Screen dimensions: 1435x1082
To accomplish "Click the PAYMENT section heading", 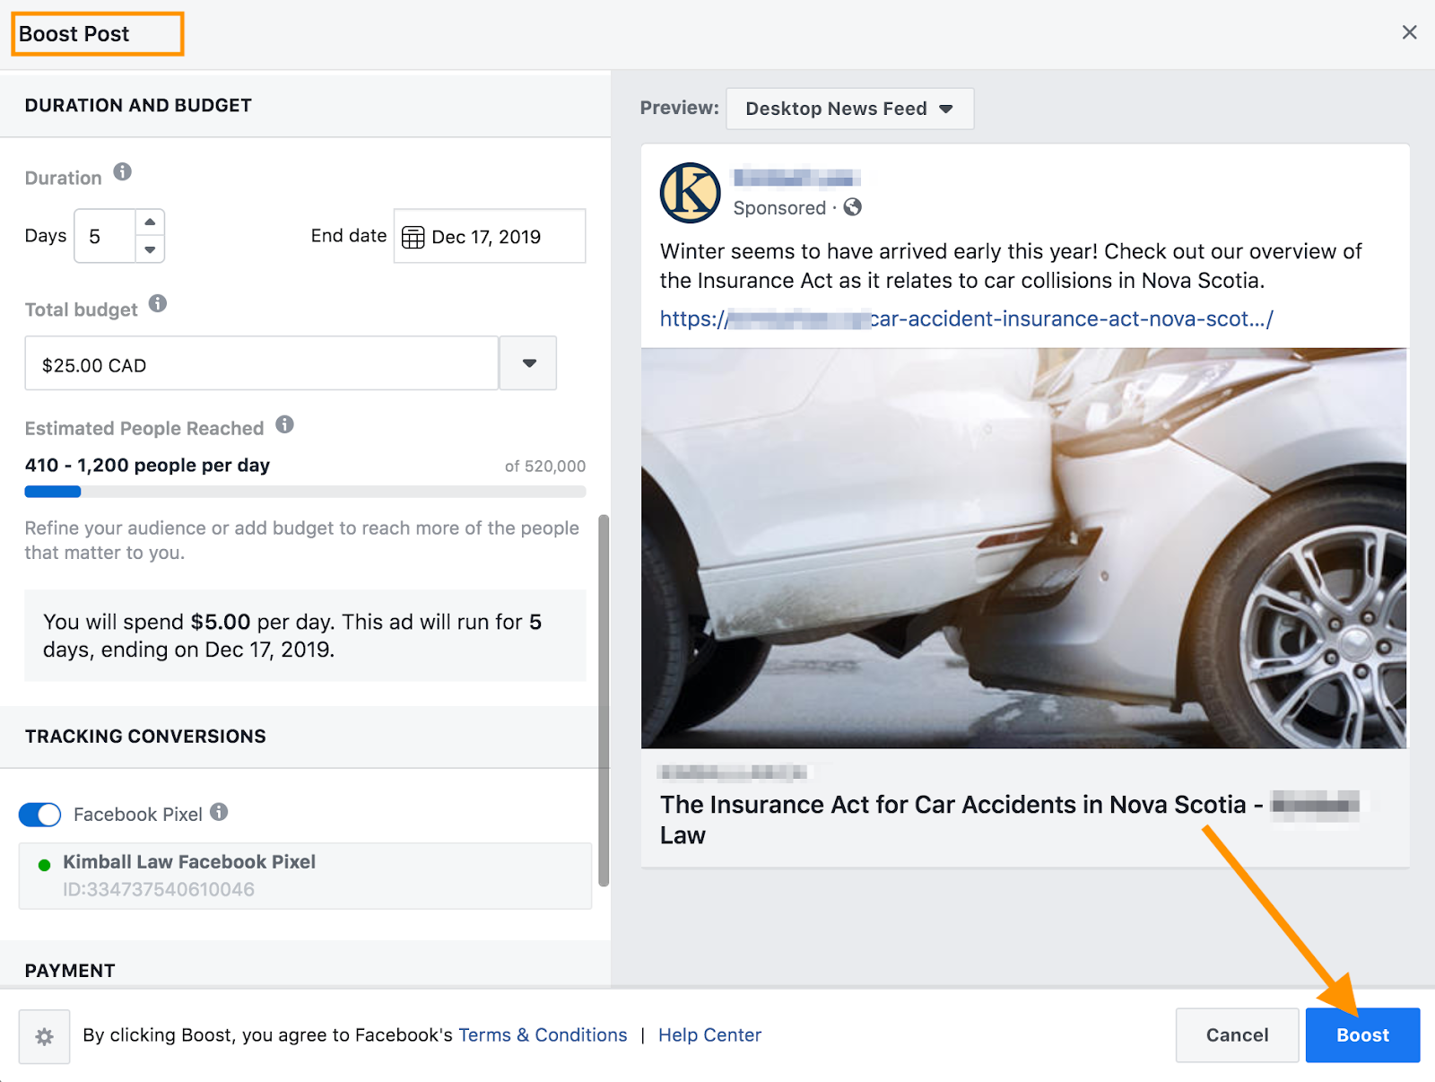I will pyautogui.click(x=70, y=971).
